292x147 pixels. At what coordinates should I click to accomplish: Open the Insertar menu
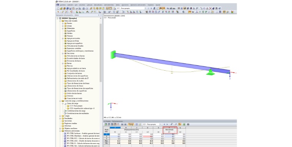(x=82, y=5)
